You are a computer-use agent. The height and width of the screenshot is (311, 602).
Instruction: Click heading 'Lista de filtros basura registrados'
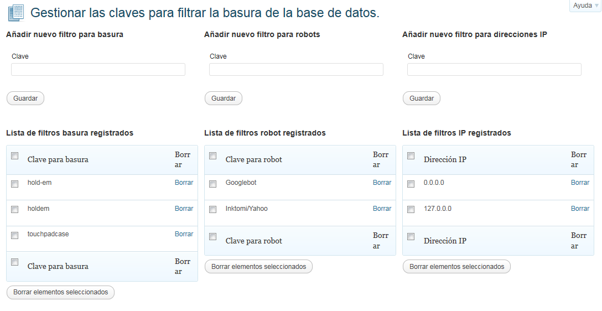pyautogui.click(x=70, y=133)
